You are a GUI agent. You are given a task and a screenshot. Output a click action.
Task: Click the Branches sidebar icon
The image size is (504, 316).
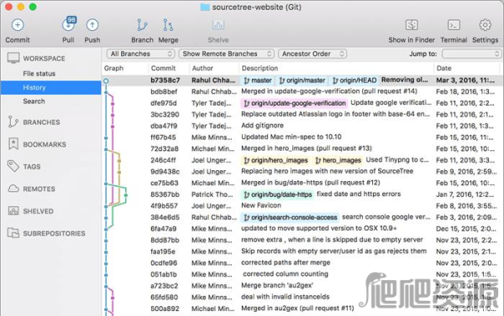tap(13, 122)
